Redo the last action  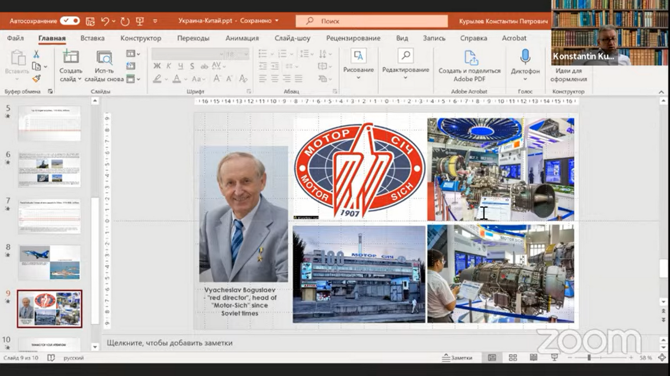coord(125,21)
